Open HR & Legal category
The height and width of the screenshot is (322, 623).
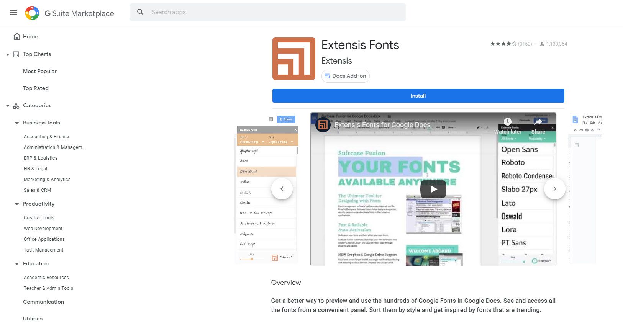click(x=35, y=169)
